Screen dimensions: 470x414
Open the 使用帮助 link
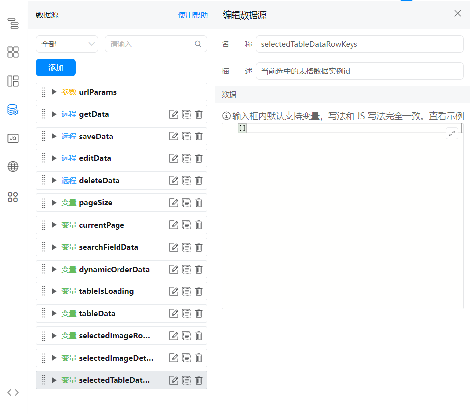click(193, 15)
